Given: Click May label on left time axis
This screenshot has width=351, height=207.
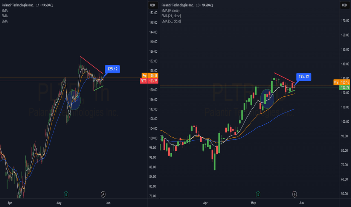Looking at the screenshot, I should 59,203.
